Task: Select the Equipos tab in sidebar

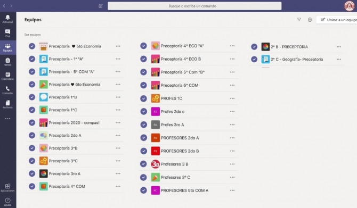Action: point(8,47)
